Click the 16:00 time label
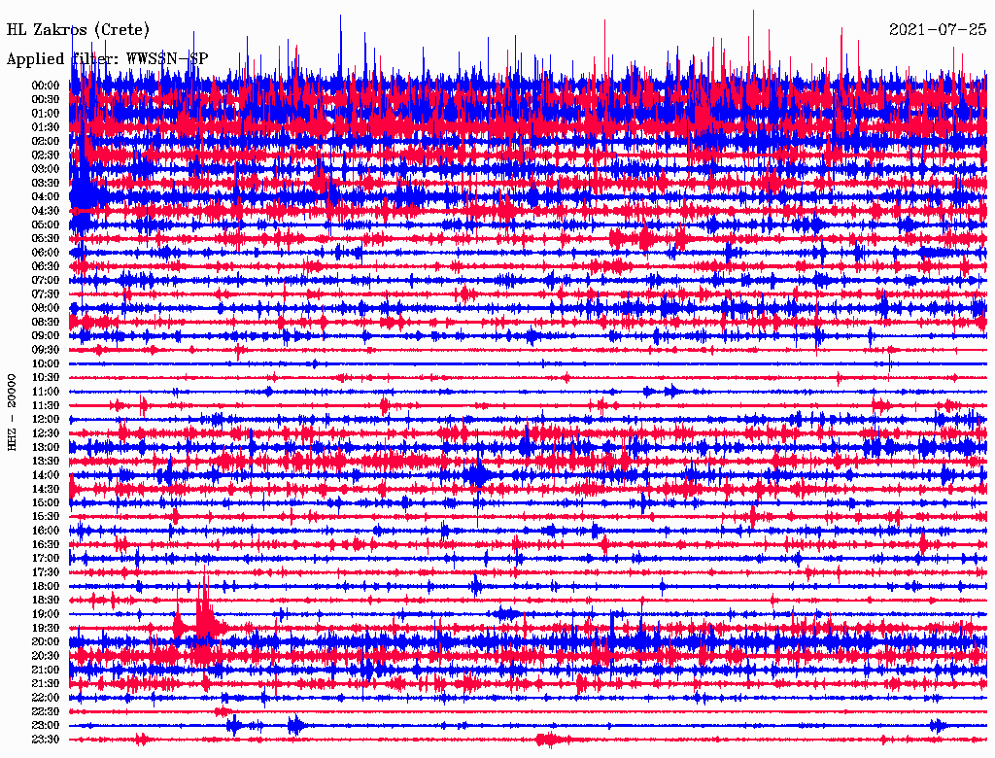This screenshot has height=758, width=995. tap(46, 531)
